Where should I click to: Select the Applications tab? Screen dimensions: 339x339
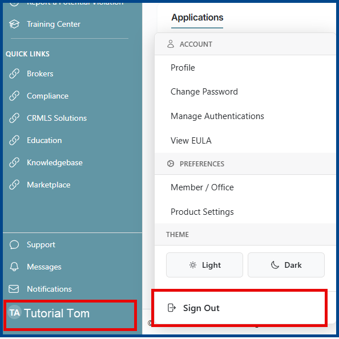click(197, 18)
